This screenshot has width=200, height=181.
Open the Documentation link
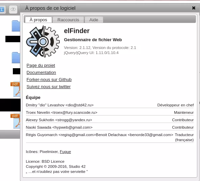(x=41, y=72)
